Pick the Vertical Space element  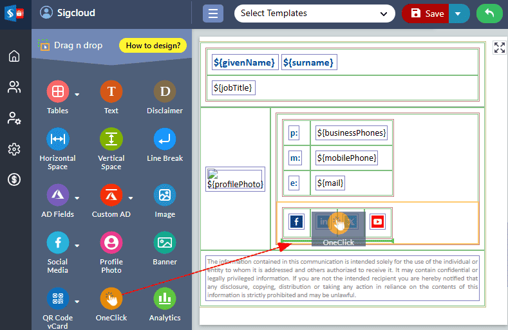click(111, 140)
